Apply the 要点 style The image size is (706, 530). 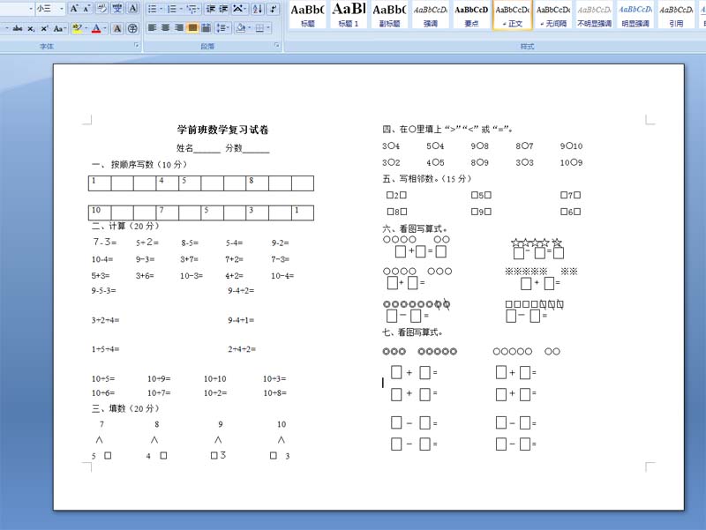471,15
